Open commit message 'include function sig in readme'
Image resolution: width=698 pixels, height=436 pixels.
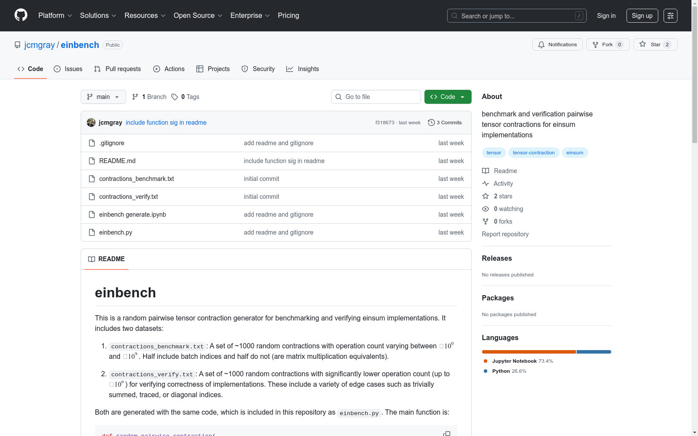(x=166, y=123)
